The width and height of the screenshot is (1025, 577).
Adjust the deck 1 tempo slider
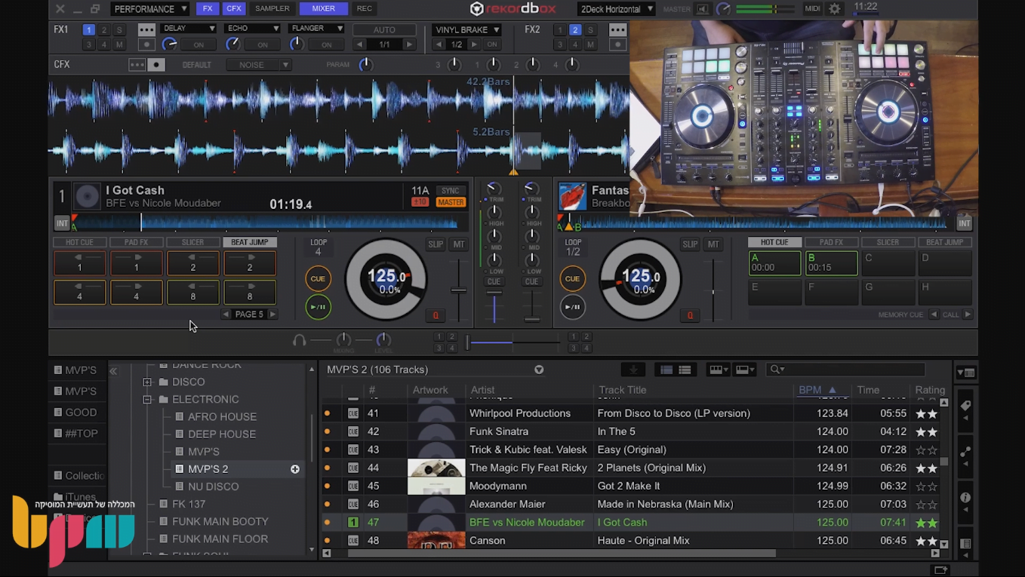pyautogui.click(x=458, y=290)
